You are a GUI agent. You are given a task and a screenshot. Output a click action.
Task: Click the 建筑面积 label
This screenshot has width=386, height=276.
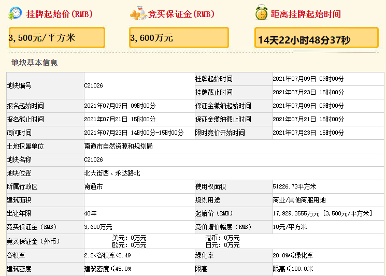pos(19,200)
